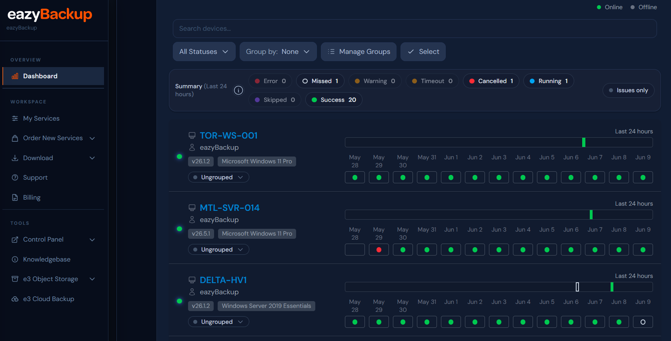Open the Group by None dropdown
The image size is (671, 341).
[278, 52]
